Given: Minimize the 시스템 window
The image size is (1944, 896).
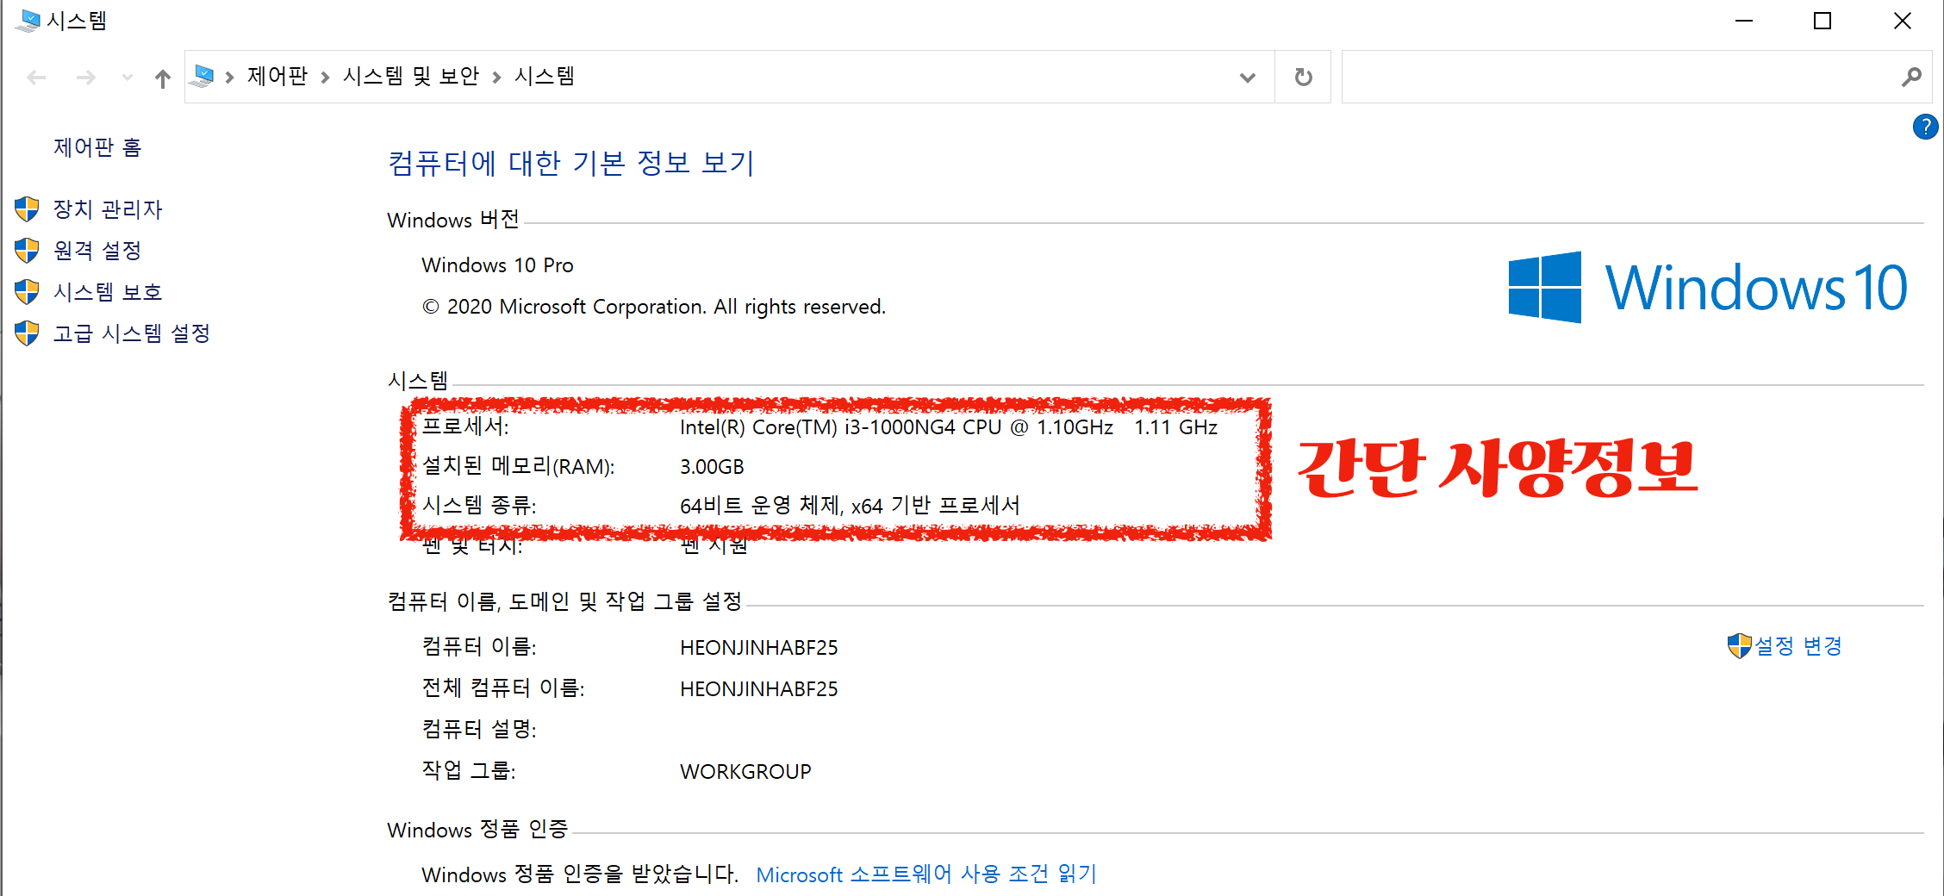Looking at the screenshot, I should (x=1744, y=21).
